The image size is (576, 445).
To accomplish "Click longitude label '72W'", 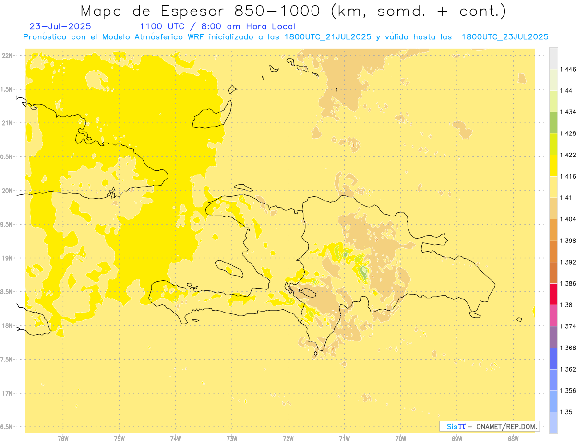I will coord(288,439).
